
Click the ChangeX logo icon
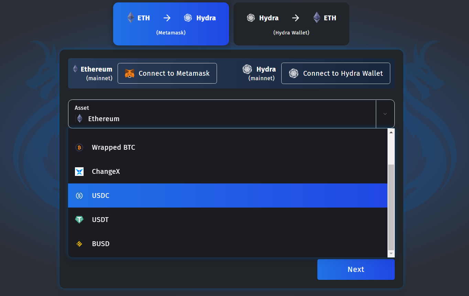point(79,171)
